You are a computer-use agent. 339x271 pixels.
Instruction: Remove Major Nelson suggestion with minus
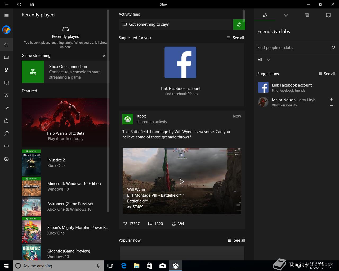[x=332, y=106]
